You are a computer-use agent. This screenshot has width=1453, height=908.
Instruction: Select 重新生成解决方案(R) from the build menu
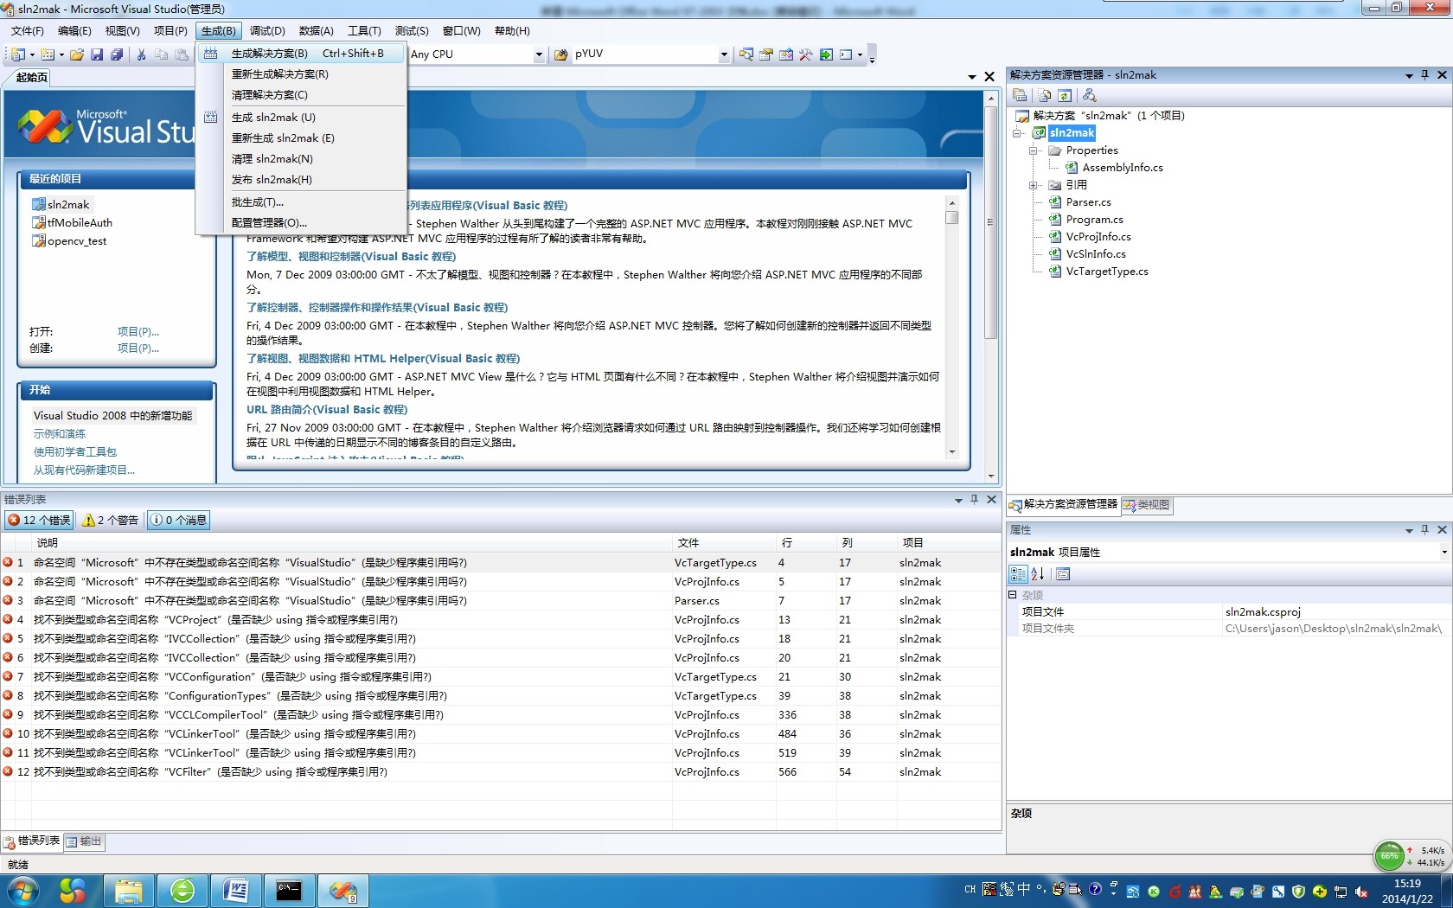click(x=278, y=74)
